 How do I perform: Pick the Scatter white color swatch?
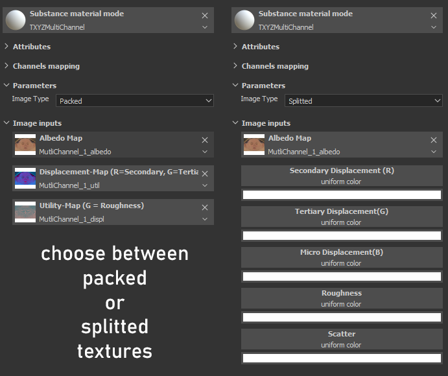point(342,358)
